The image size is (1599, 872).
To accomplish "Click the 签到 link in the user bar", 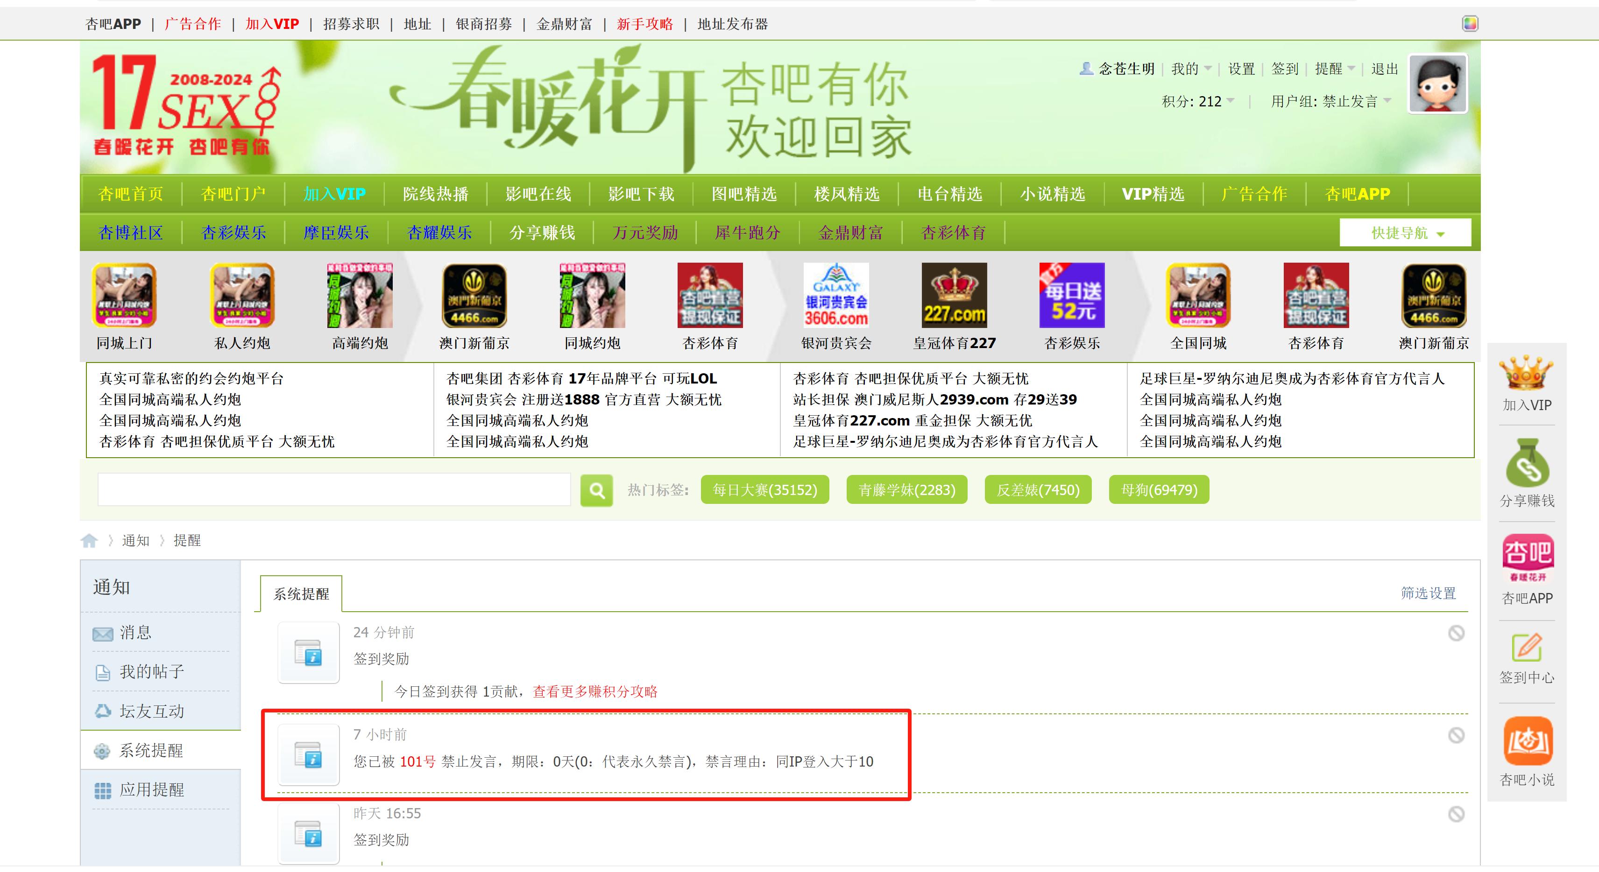I will (1284, 69).
